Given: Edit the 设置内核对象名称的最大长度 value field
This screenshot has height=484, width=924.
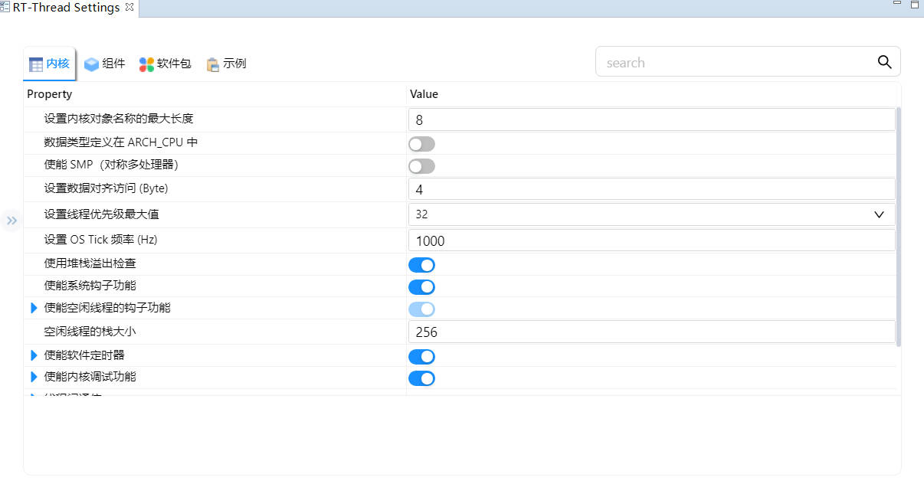Looking at the screenshot, I should pos(651,119).
